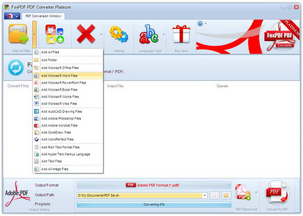Click the FoxPDF PDF Converter Platinum logo
The height and width of the screenshot is (216, 303).
pyautogui.click(x=280, y=37)
